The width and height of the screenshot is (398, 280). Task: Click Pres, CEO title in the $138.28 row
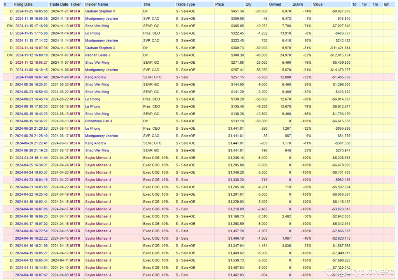(152, 99)
